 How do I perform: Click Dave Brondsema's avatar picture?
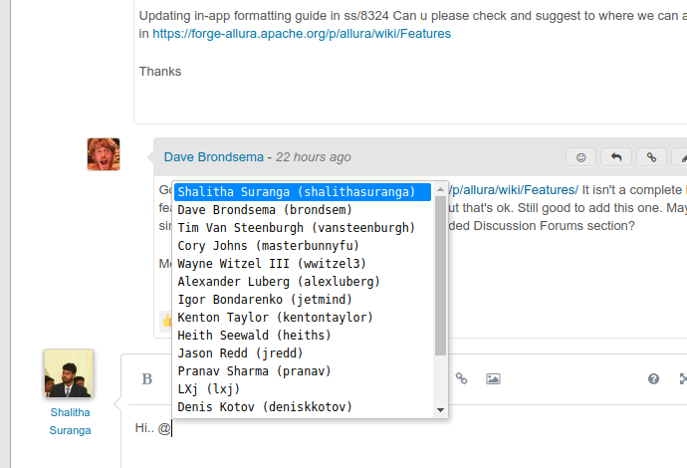(104, 154)
